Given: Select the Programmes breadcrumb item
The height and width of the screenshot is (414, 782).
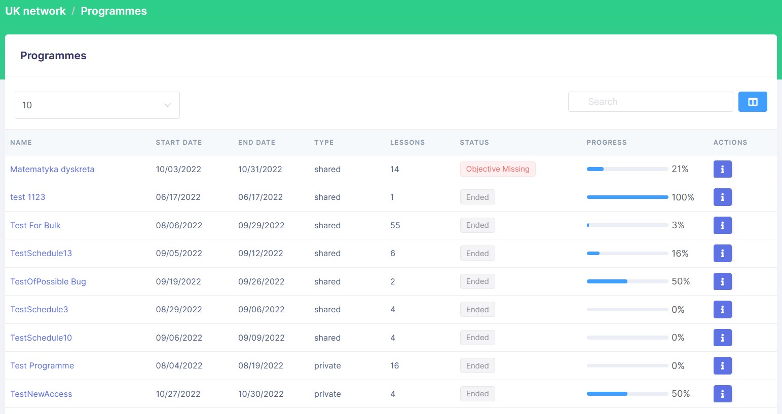Looking at the screenshot, I should [x=114, y=11].
